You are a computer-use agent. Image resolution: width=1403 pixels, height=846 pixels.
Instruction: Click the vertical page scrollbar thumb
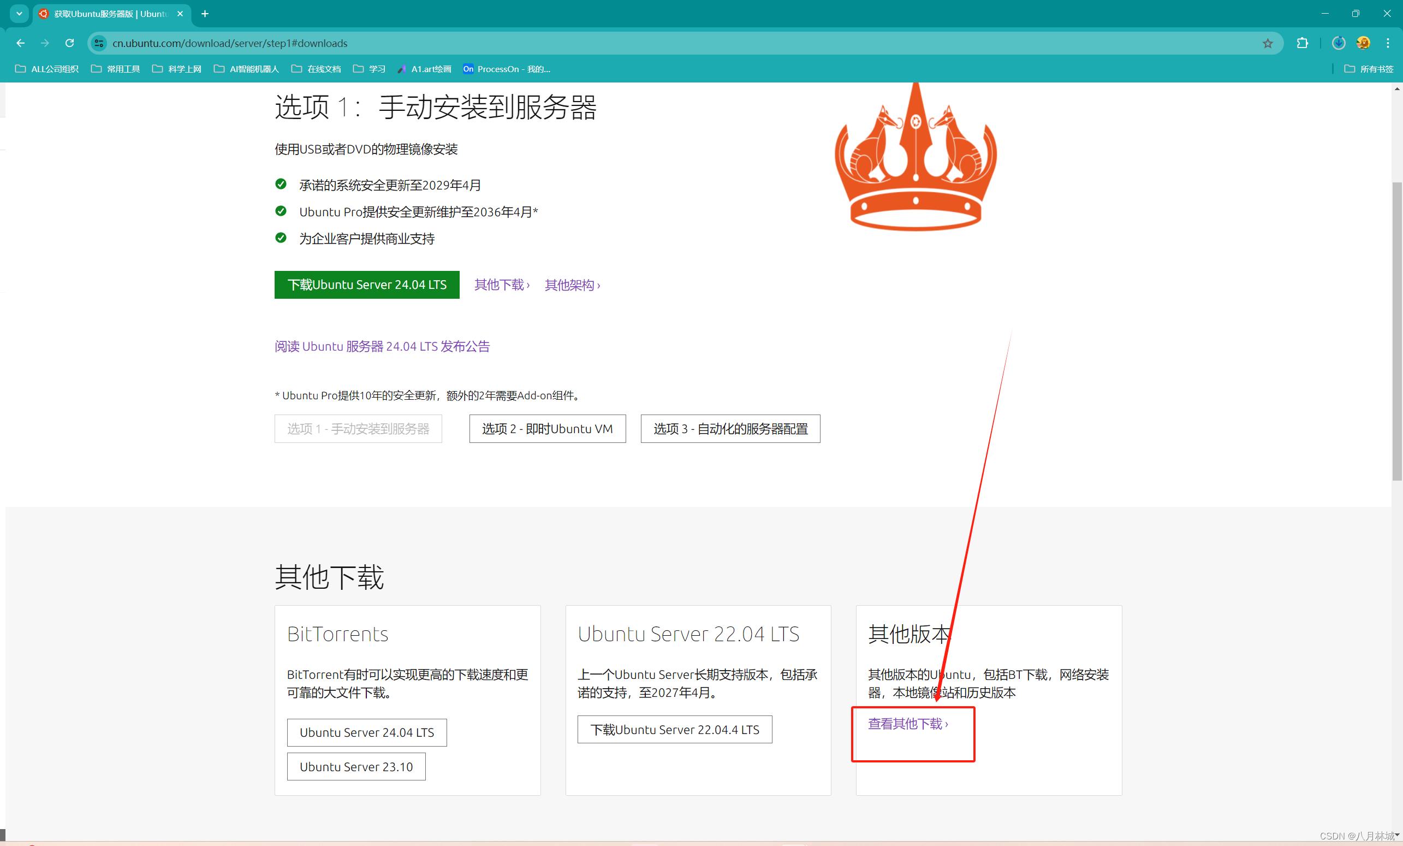[x=1397, y=330]
